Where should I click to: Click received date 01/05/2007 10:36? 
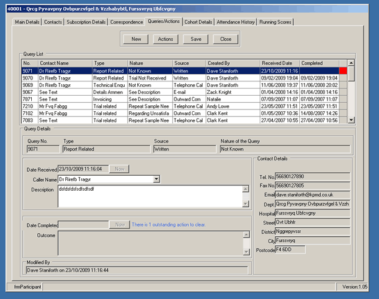pyautogui.click(x=279, y=113)
